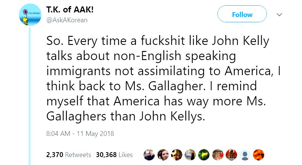Open the 8:04 AM - 11 May 2018 timestamp
The image size is (302, 165).
pyautogui.click(x=80, y=133)
